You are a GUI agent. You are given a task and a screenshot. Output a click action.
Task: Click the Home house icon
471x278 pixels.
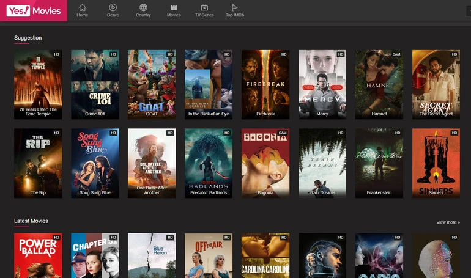[83, 7]
